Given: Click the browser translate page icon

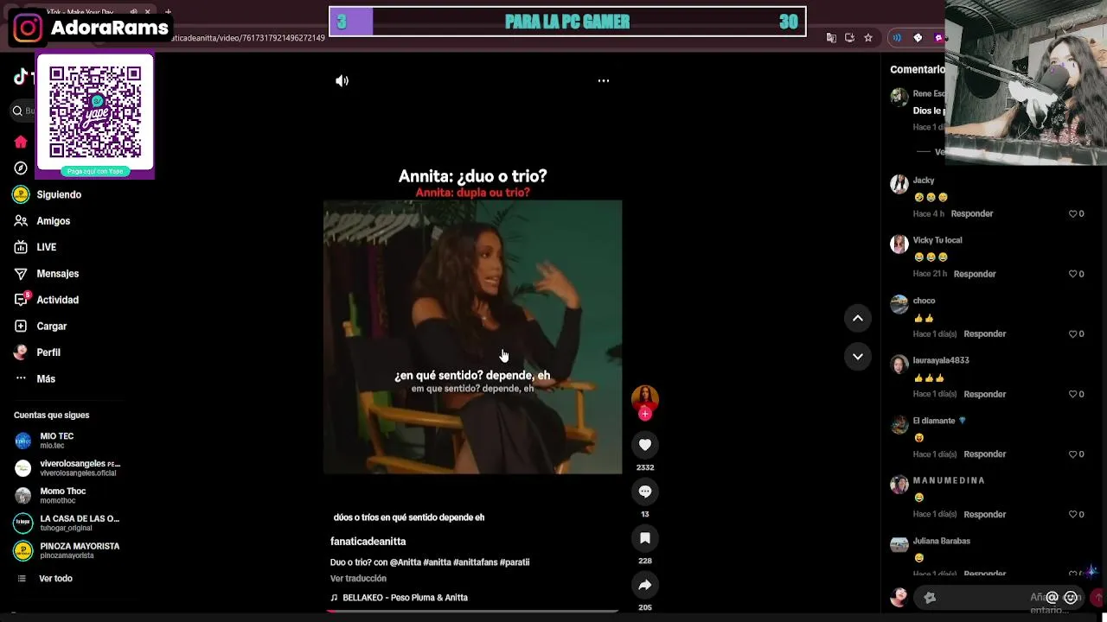Looking at the screenshot, I should click(831, 38).
